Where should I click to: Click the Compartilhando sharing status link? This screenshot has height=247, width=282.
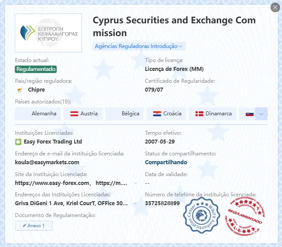tap(166, 162)
